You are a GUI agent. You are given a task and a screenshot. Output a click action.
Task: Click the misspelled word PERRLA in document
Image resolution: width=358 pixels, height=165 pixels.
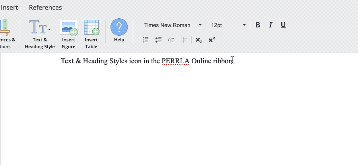pos(175,61)
